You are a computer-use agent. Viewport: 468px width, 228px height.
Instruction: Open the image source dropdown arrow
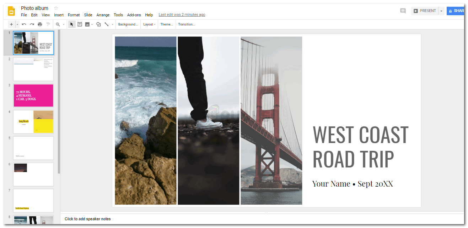click(92, 24)
